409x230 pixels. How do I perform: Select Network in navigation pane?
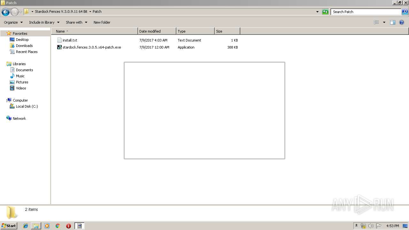point(19,119)
